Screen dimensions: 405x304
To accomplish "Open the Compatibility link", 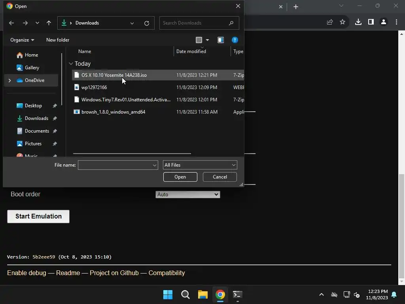I will pyautogui.click(x=167, y=273).
